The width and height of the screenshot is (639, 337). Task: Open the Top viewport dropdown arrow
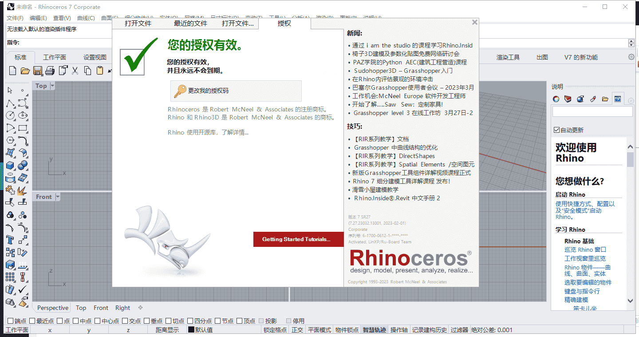52,86
